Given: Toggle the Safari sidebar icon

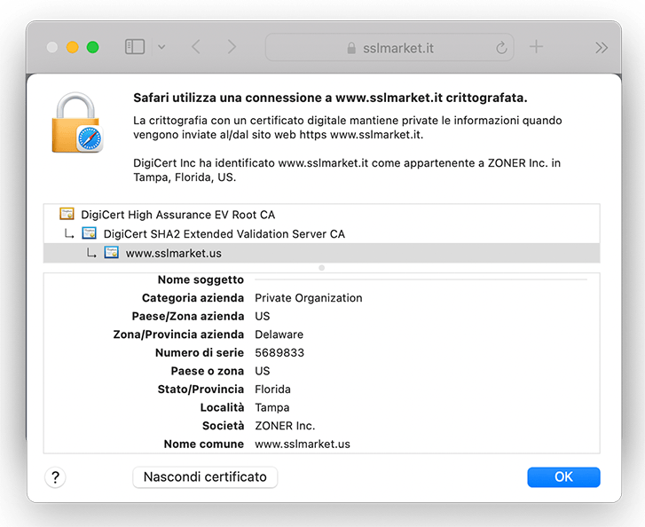Looking at the screenshot, I should pyautogui.click(x=135, y=47).
